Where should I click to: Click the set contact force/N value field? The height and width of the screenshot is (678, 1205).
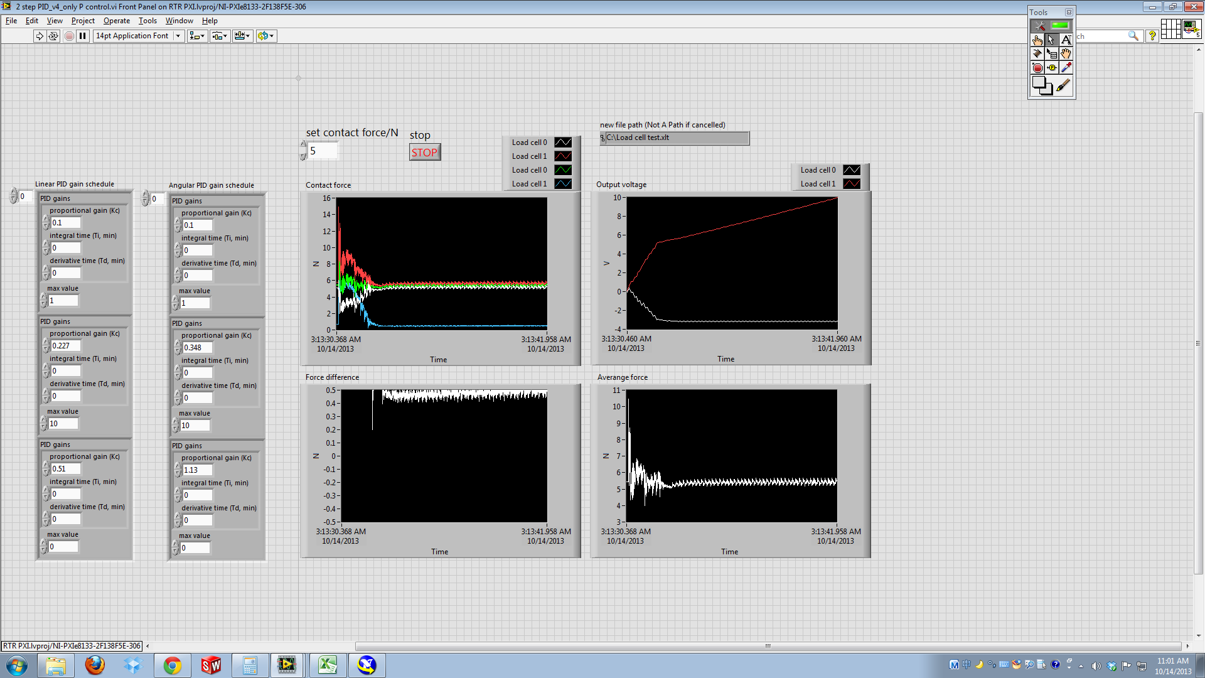point(323,151)
